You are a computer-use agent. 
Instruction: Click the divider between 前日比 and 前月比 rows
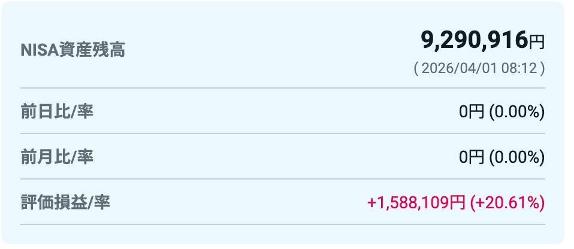[282, 133]
